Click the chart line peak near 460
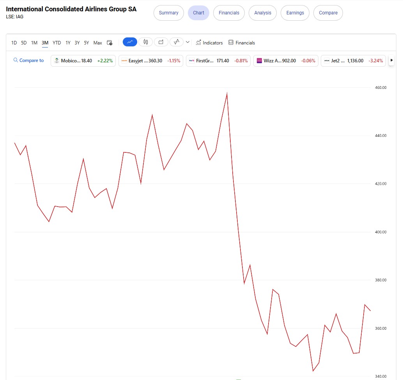 coord(227,94)
